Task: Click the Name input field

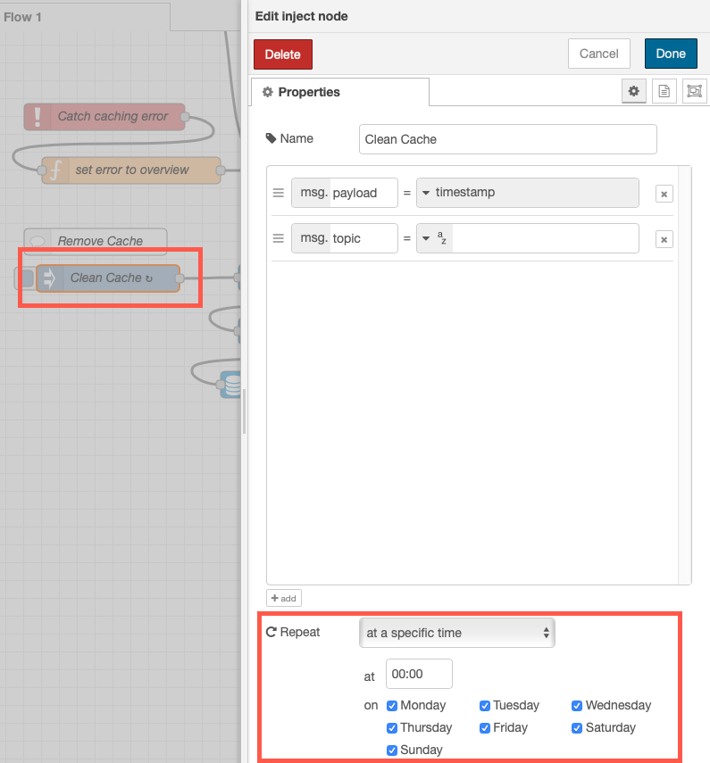Action: coord(507,139)
